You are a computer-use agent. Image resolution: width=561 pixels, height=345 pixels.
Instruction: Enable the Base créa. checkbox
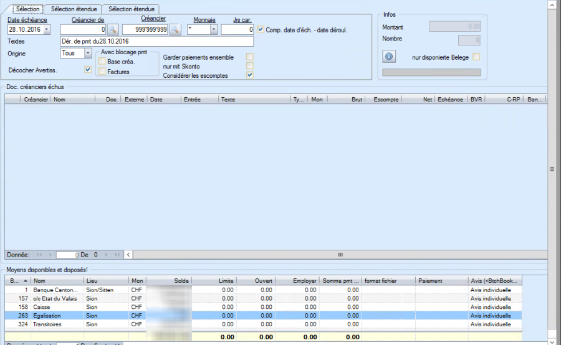tap(102, 61)
